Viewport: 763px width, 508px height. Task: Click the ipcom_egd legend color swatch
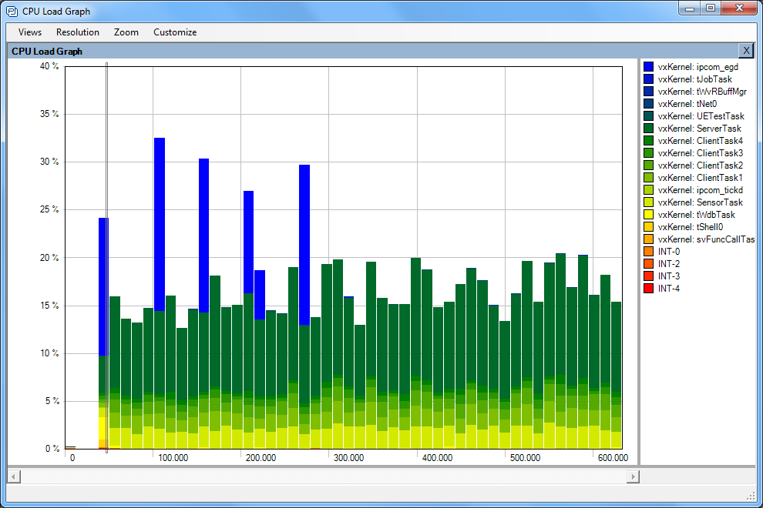click(649, 67)
